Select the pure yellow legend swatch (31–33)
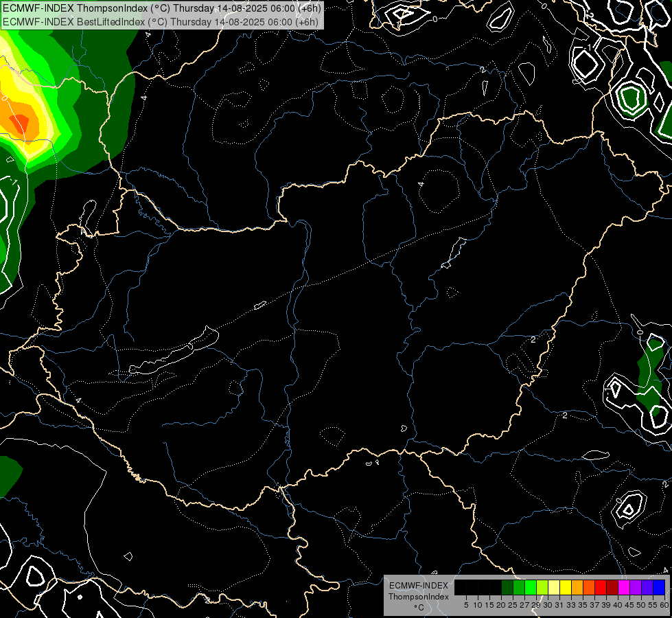Image resolution: width=672 pixels, height=618 pixels. coord(566,587)
